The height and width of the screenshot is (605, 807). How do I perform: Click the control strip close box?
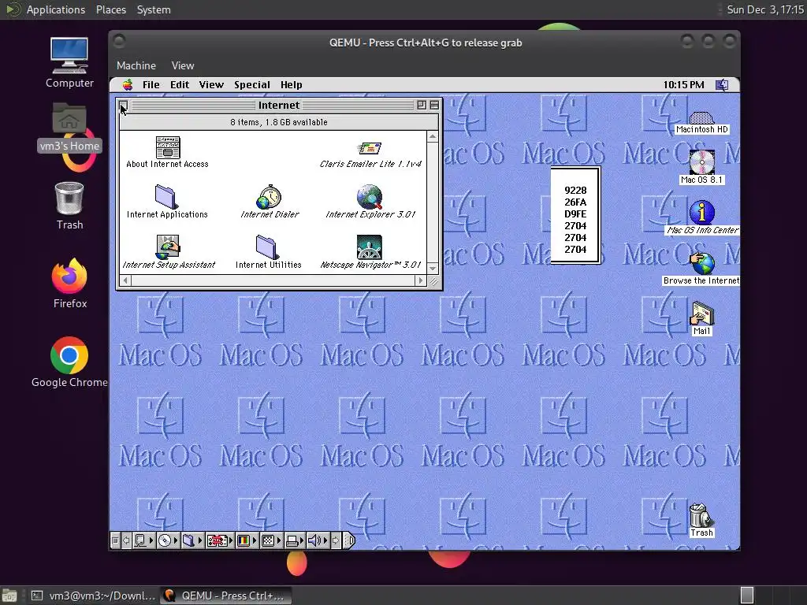(x=115, y=540)
